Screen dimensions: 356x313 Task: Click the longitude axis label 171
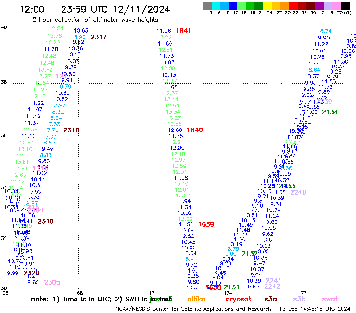pos(153,293)
